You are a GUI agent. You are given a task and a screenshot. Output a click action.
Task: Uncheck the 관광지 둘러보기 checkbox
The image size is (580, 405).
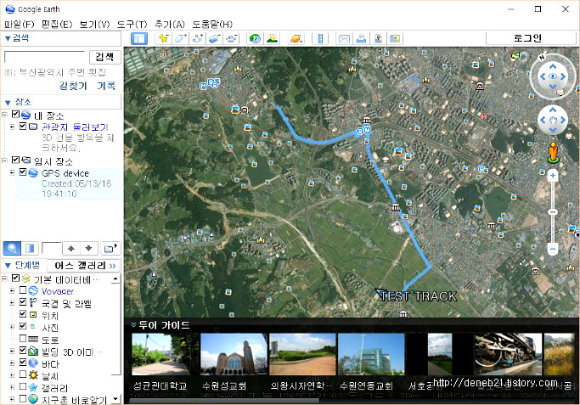(x=23, y=127)
